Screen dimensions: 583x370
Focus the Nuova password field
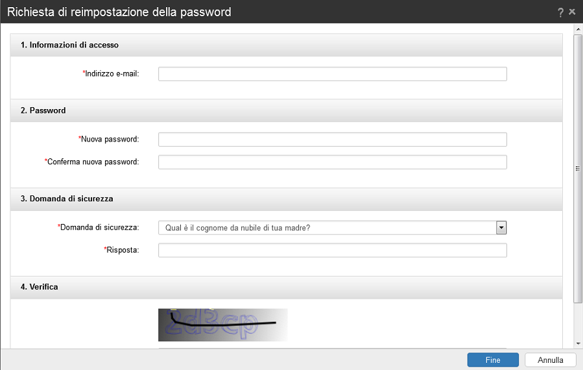pos(332,140)
